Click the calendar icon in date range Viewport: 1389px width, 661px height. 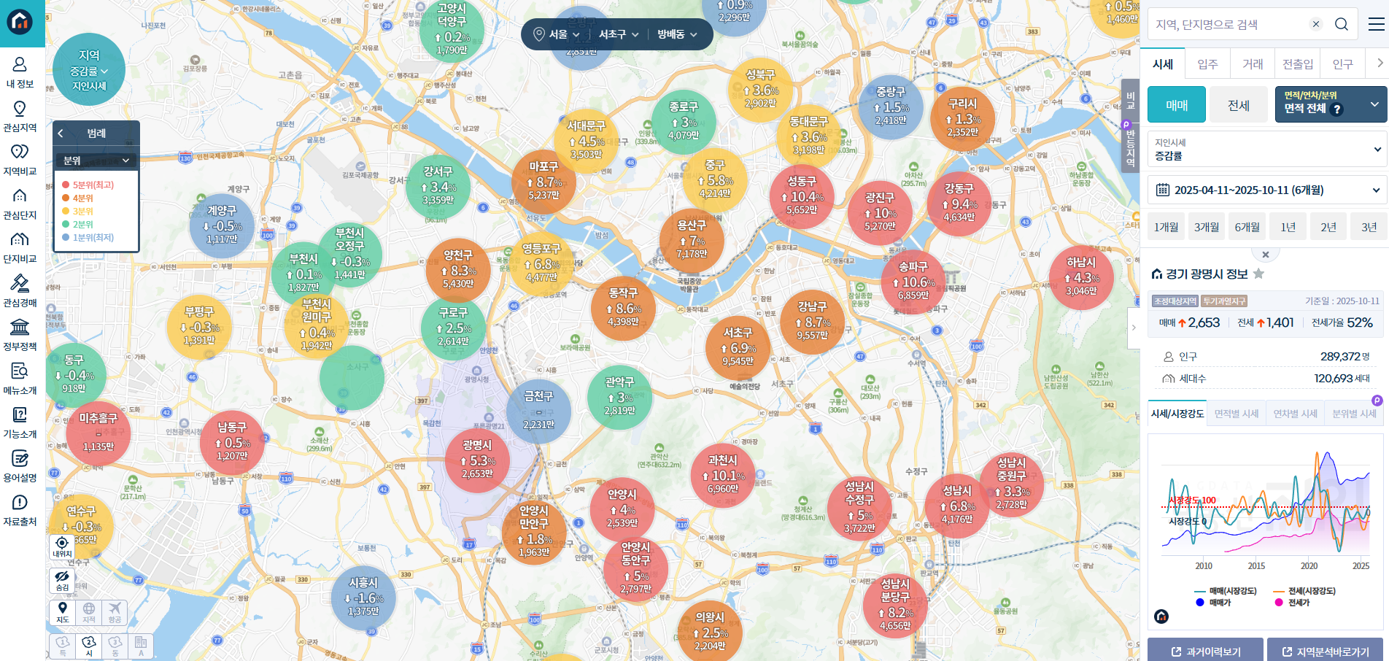pyautogui.click(x=1163, y=190)
